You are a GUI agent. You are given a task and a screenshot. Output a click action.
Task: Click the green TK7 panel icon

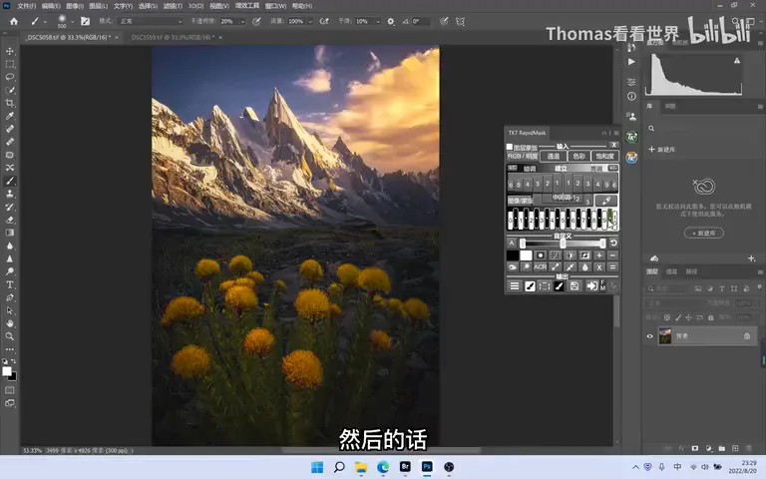pos(631,138)
